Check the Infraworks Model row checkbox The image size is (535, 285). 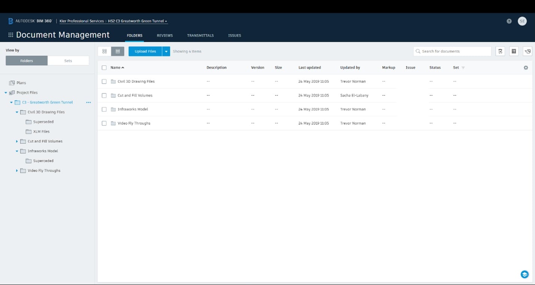104,109
